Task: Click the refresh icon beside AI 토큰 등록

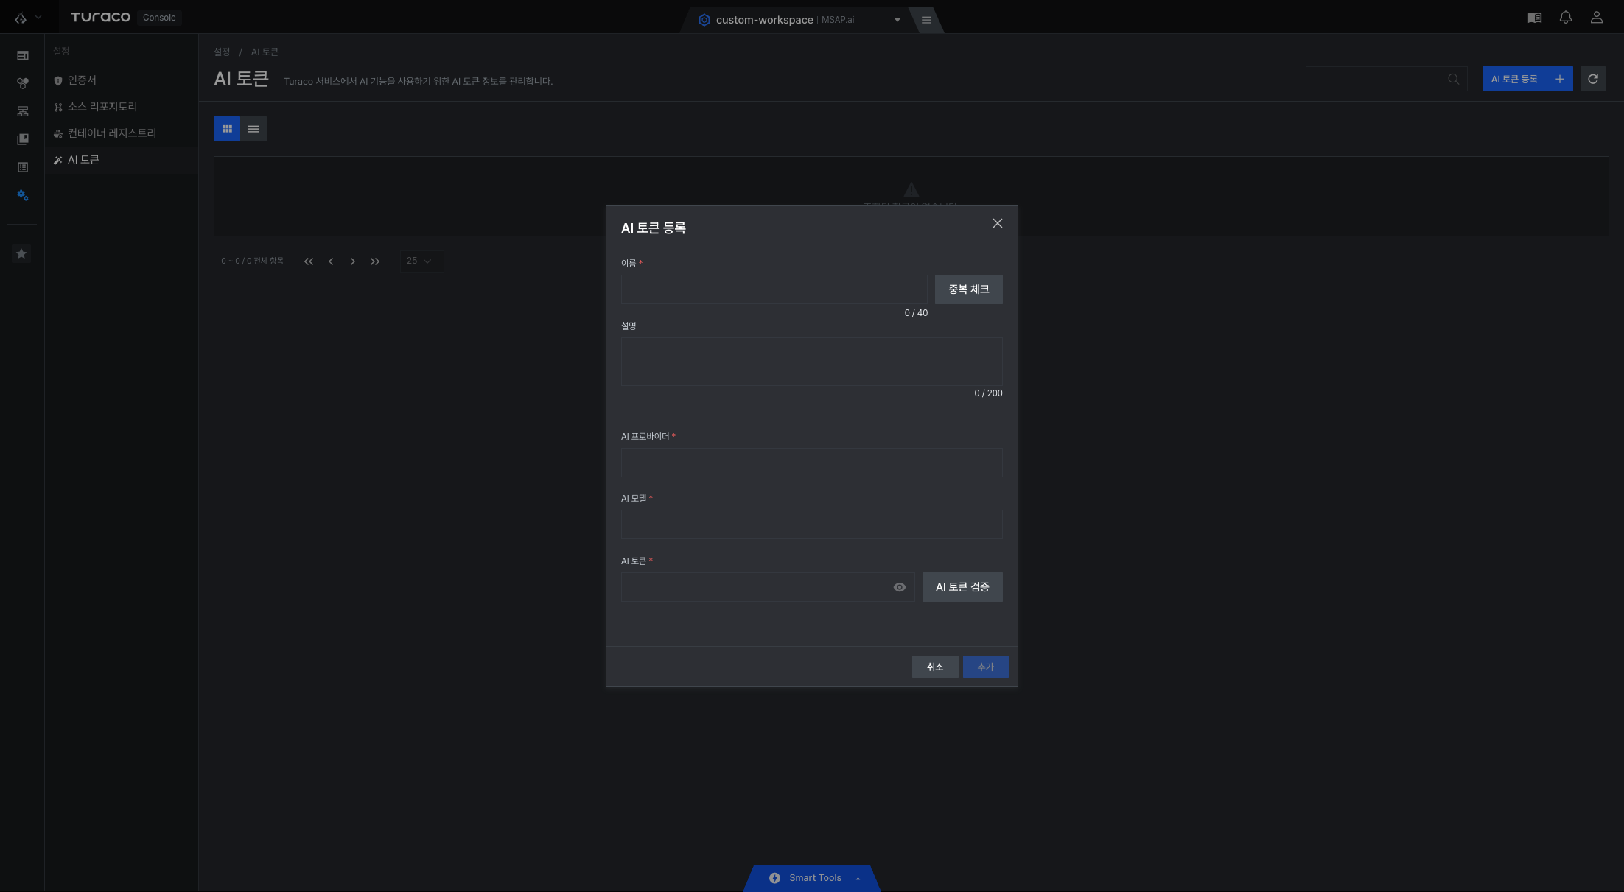Action: [1593, 79]
